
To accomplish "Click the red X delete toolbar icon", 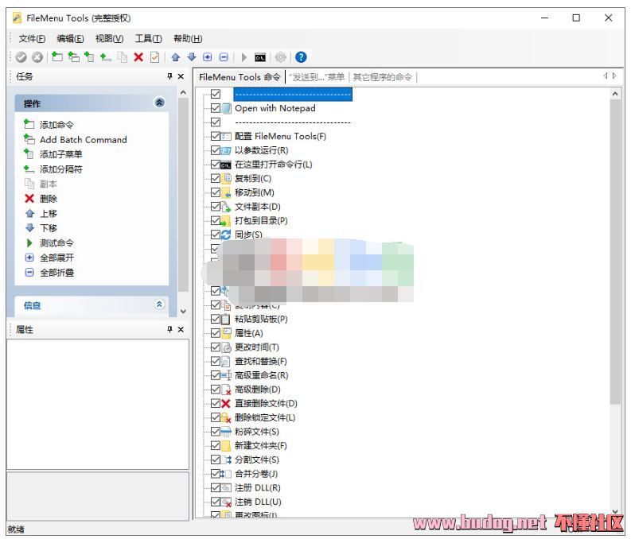I will click(x=138, y=57).
